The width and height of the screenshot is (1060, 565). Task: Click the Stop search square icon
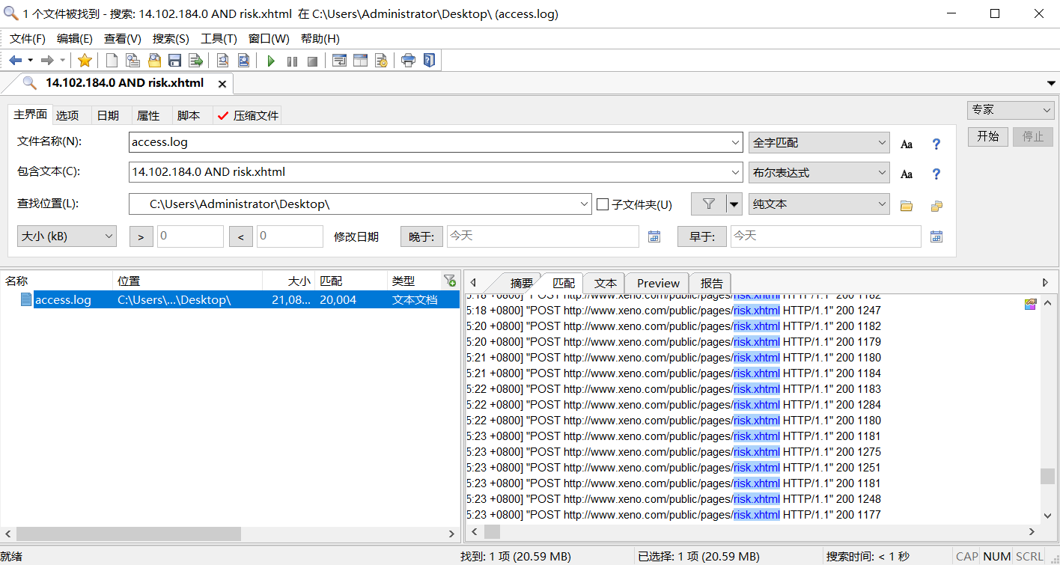(x=313, y=61)
